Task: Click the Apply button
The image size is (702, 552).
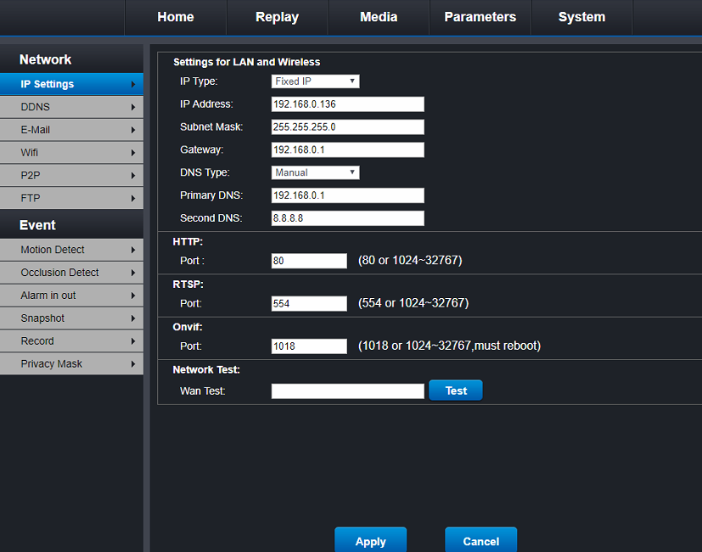Action: pyautogui.click(x=370, y=540)
